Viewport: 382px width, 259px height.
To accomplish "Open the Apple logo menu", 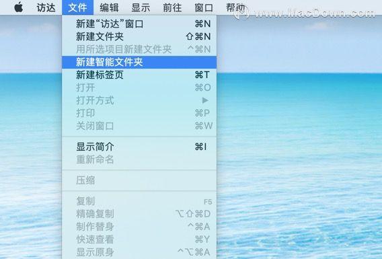I will [19, 7].
